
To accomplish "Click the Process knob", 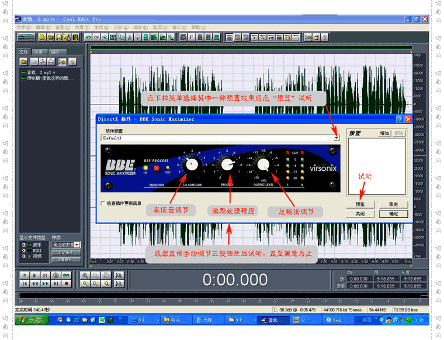I will (227, 164).
